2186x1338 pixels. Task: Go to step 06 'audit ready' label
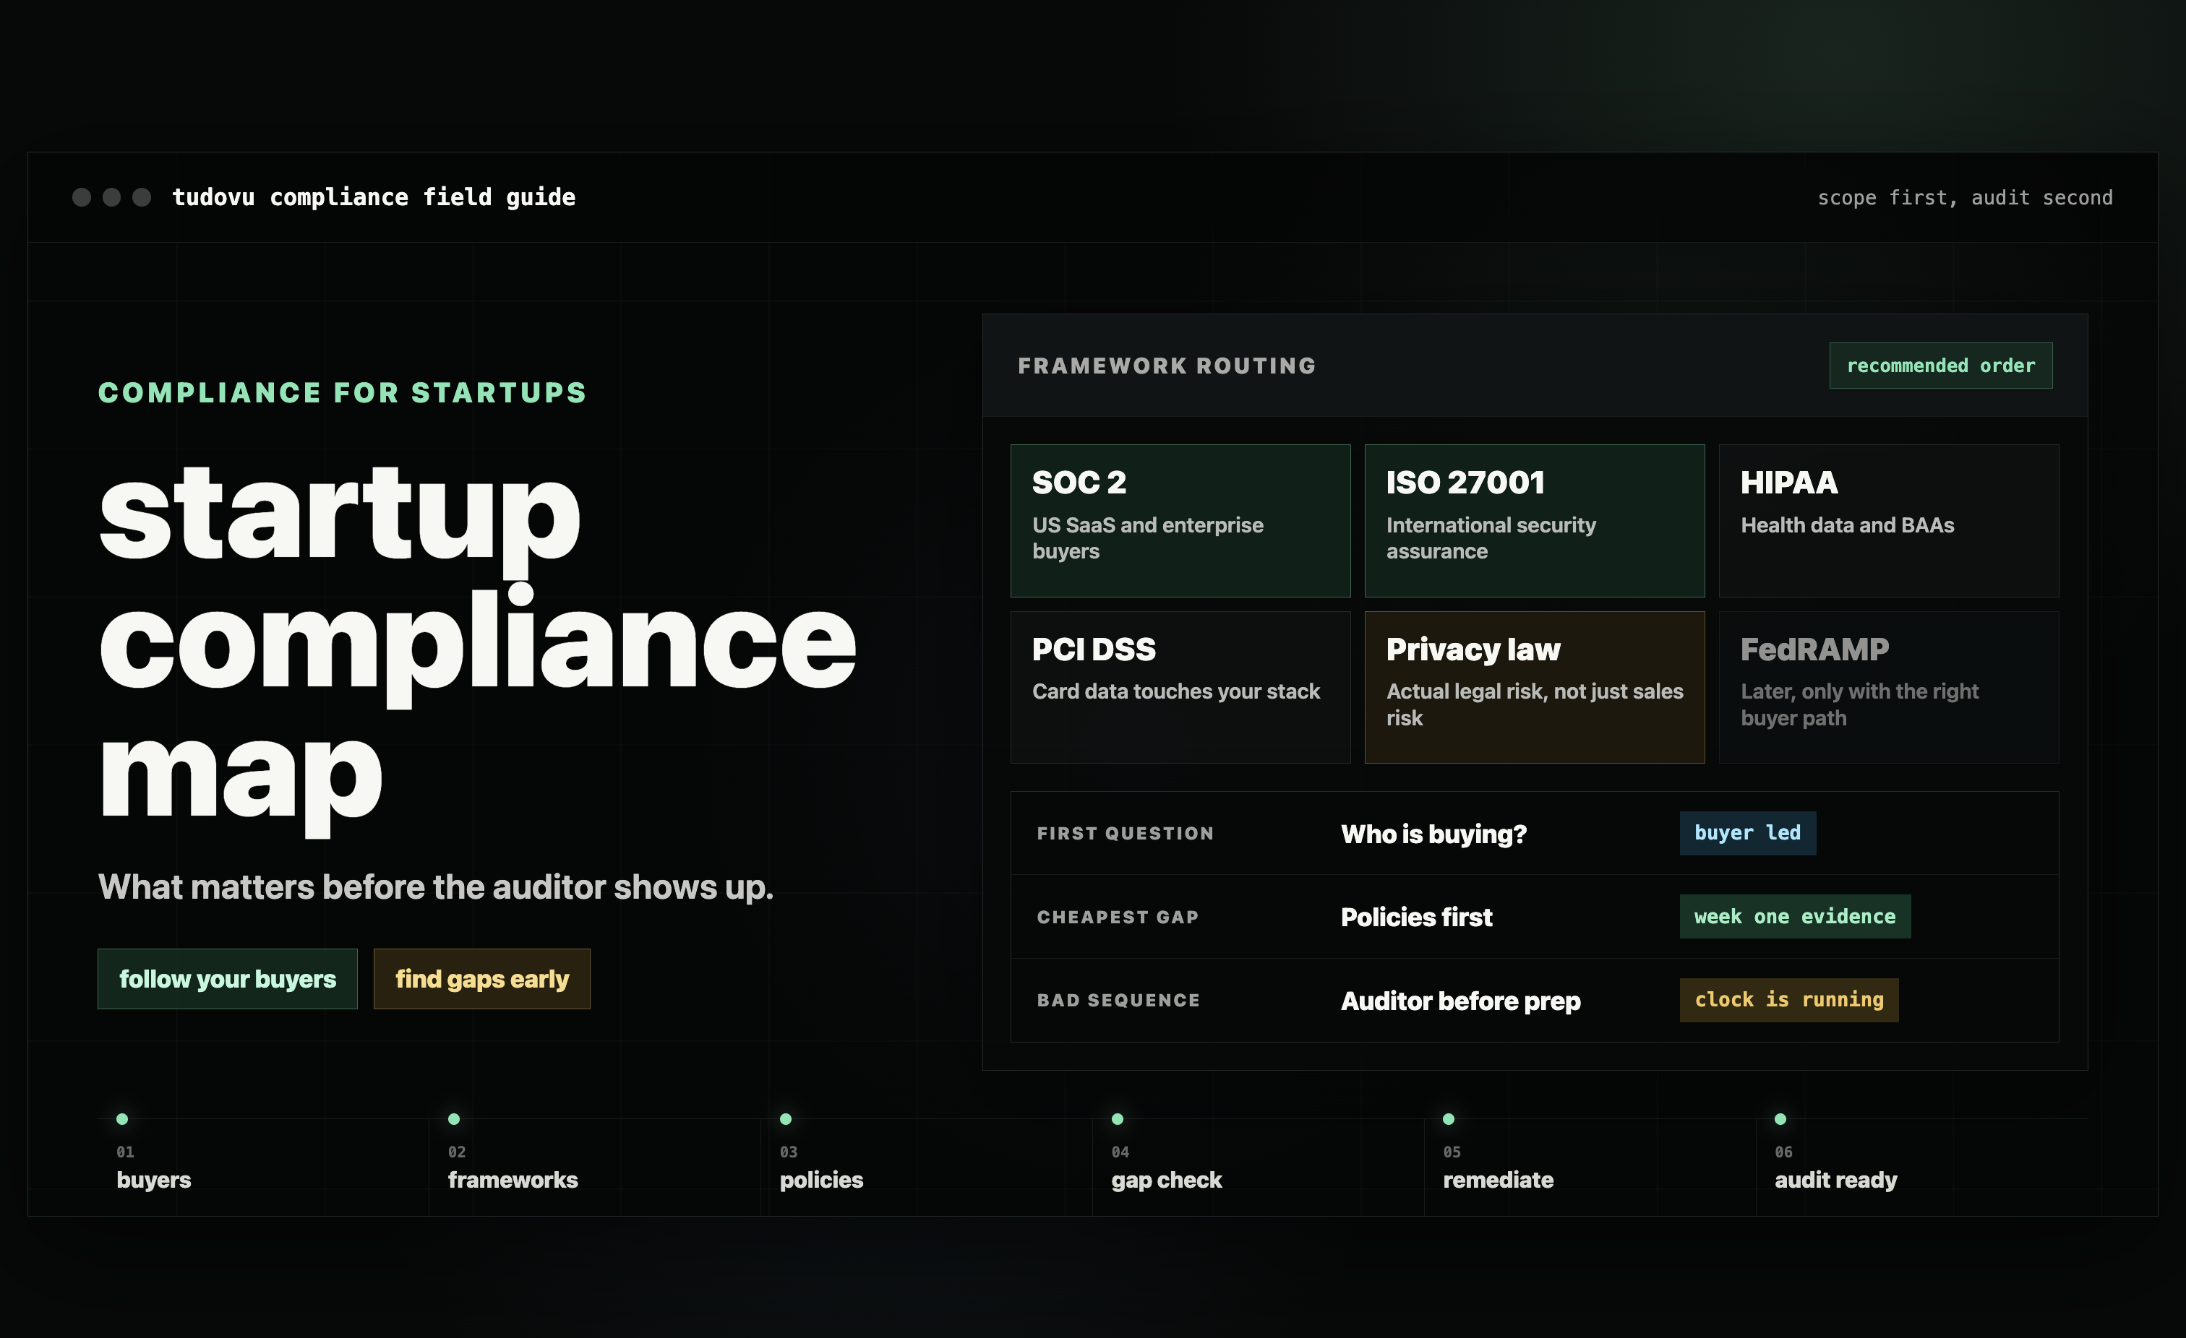1835,1181
